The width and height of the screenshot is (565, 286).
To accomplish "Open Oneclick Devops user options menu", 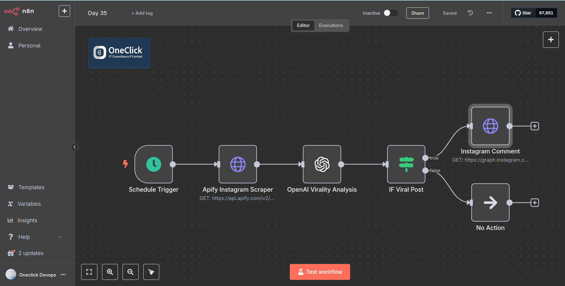I will (x=63, y=275).
